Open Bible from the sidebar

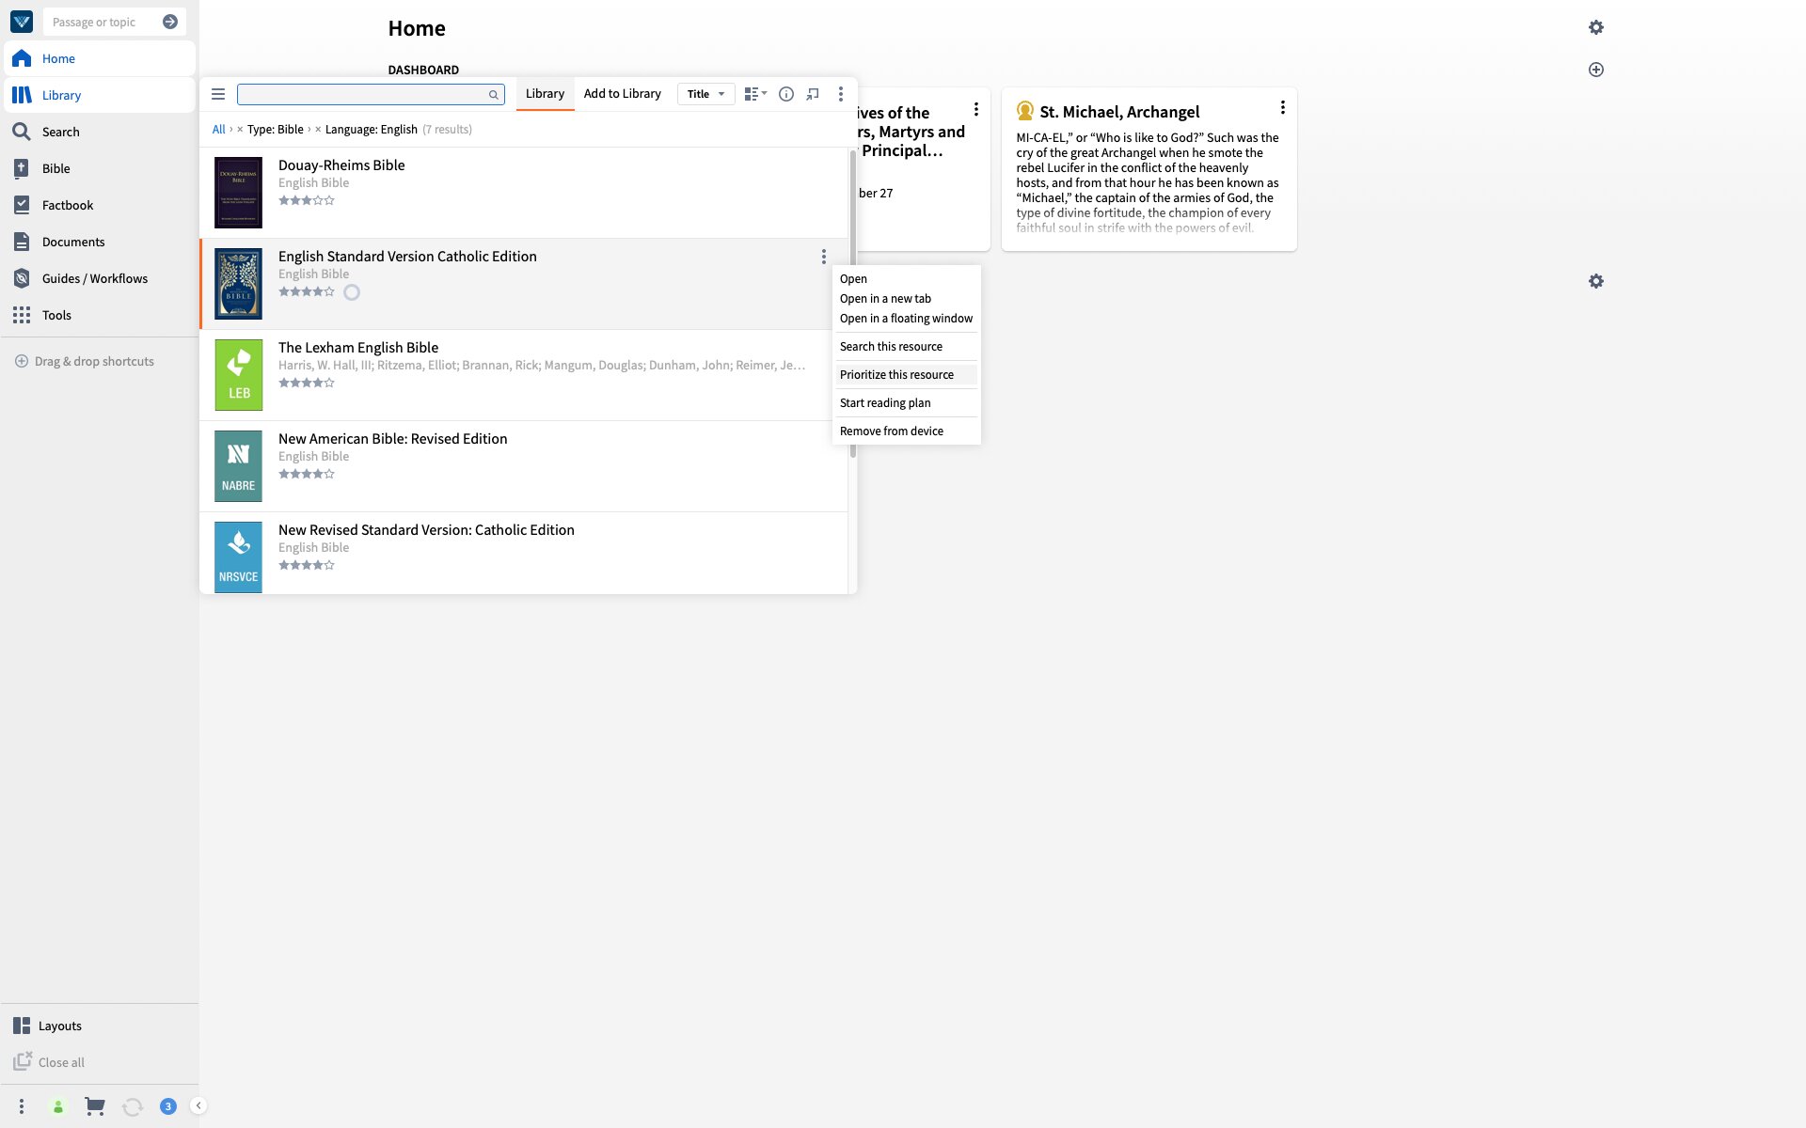click(x=100, y=168)
